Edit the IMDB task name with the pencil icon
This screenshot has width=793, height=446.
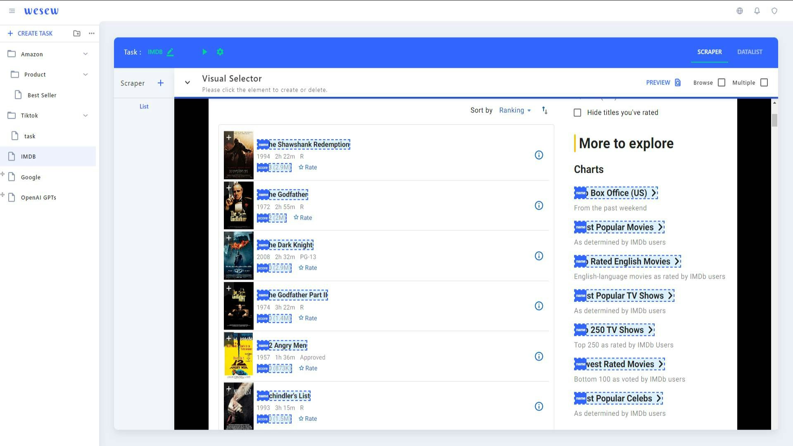click(170, 52)
